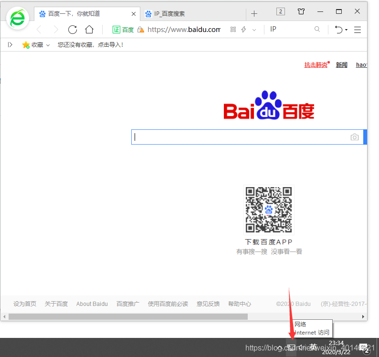Image resolution: width=379 pixels, height=357 pixels.
Task: Click the Baidu app QR code
Action: (x=269, y=210)
